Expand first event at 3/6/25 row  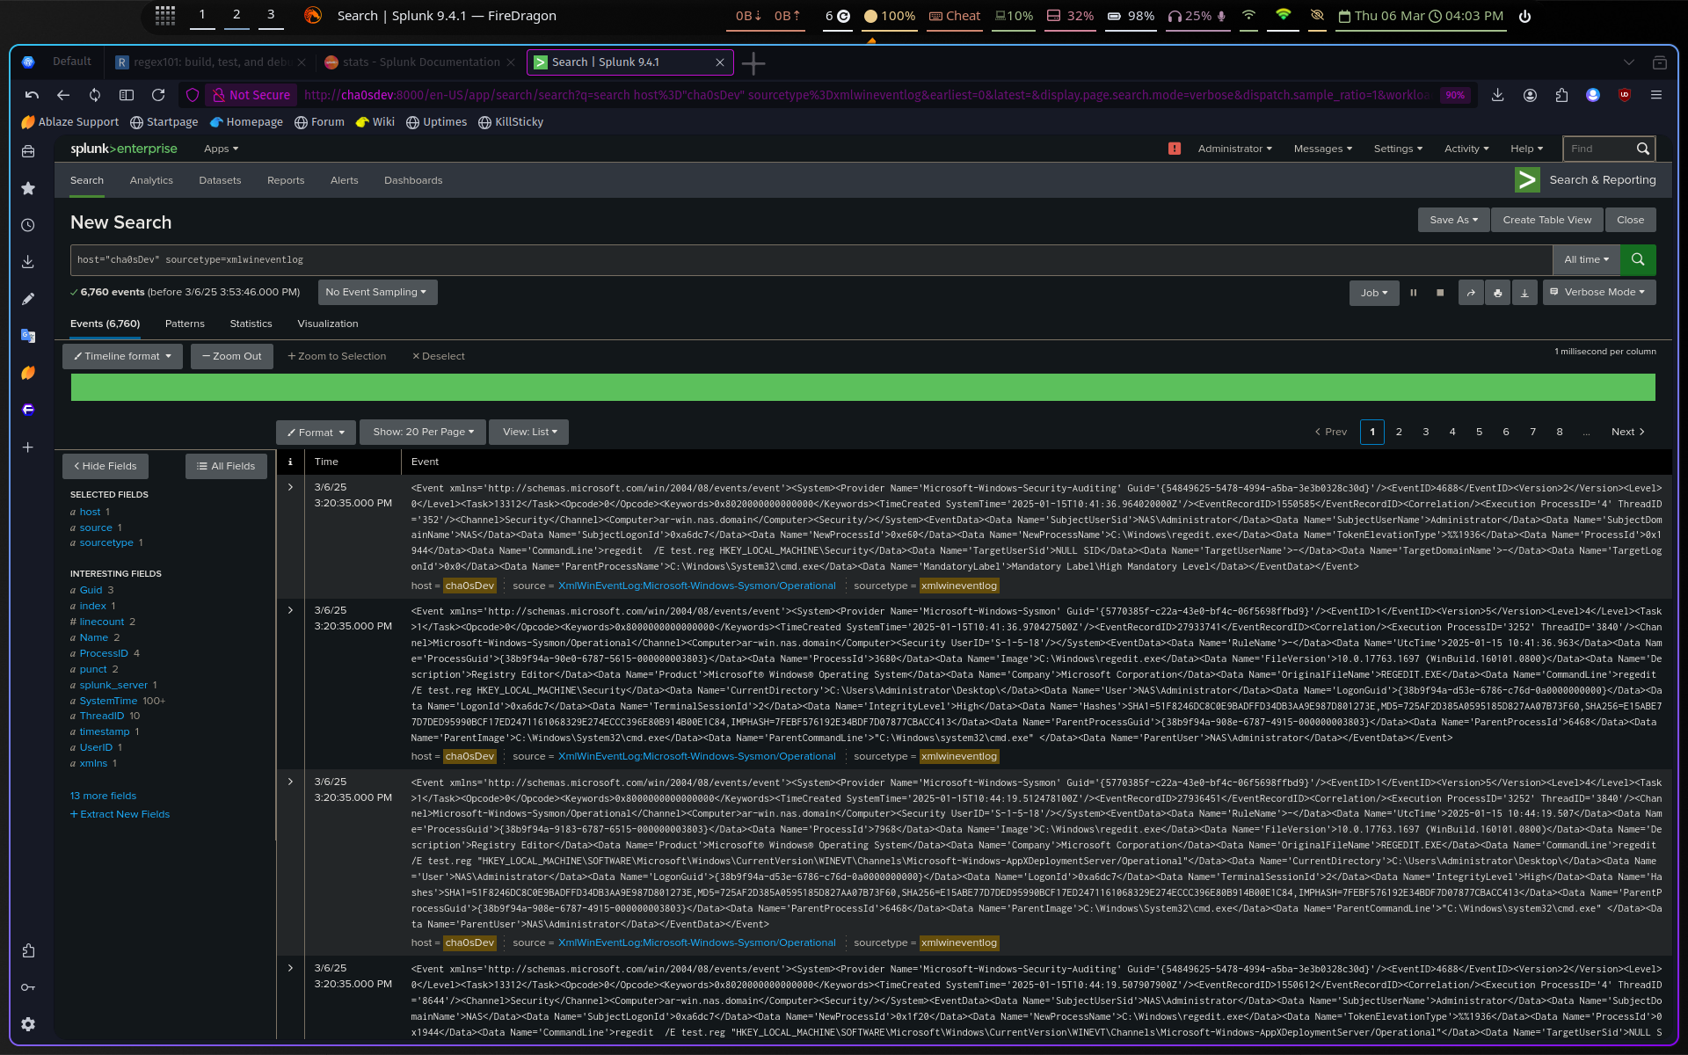coord(291,487)
